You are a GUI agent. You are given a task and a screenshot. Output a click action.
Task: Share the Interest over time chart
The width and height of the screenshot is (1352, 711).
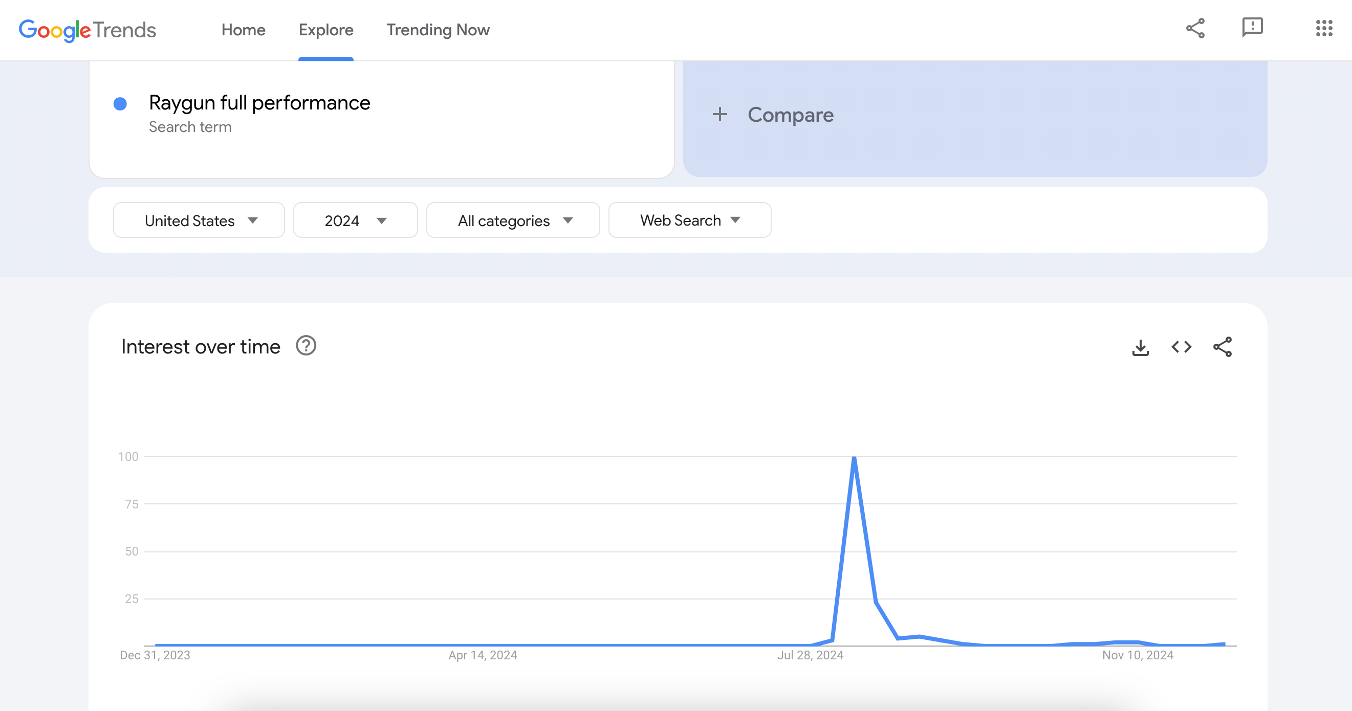point(1223,347)
